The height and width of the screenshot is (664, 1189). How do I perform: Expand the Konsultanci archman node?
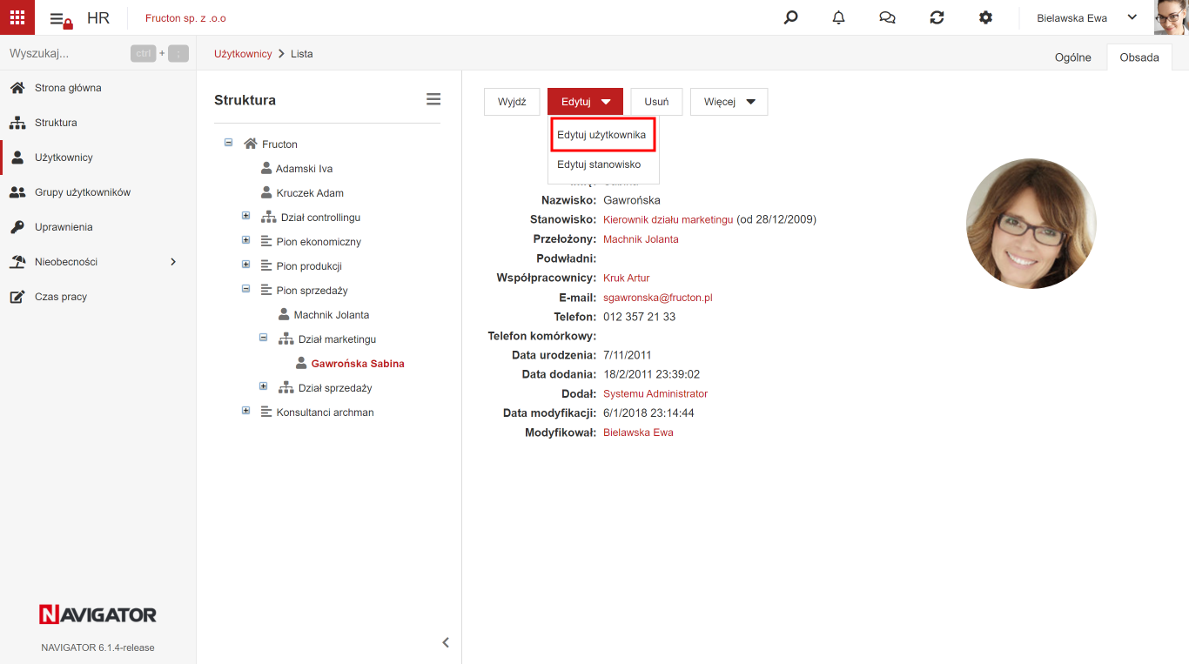pyautogui.click(x=245, y=411)
